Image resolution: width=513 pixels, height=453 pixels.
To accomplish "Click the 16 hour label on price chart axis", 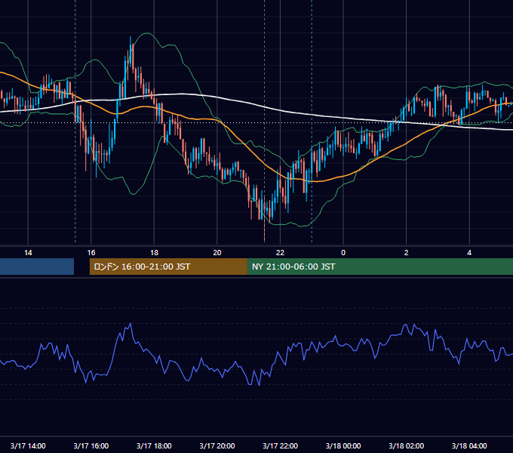I will click(x=91, y=253).
